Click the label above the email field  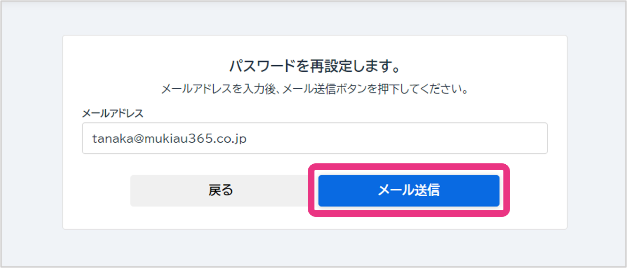tap(112, 113)
